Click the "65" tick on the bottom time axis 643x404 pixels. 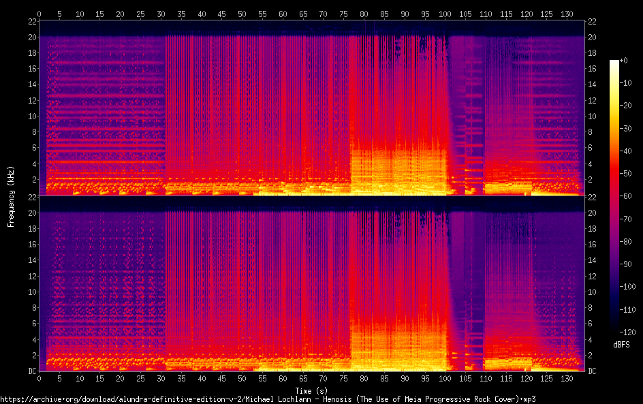(303, 379)
